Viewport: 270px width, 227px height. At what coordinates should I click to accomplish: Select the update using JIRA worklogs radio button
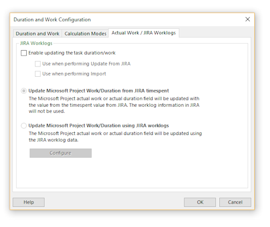23,126
